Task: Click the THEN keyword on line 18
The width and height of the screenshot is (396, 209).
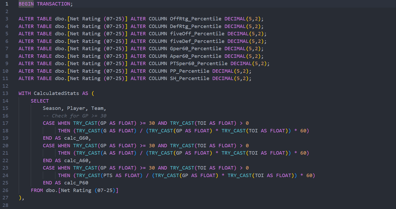Action: point(64,131)
